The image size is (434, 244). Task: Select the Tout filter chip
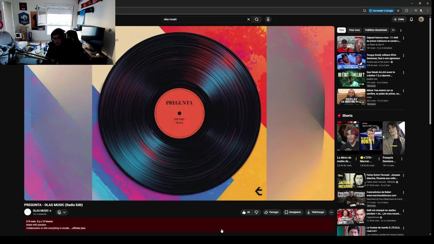pyautogui.click(x=341, y=30)
